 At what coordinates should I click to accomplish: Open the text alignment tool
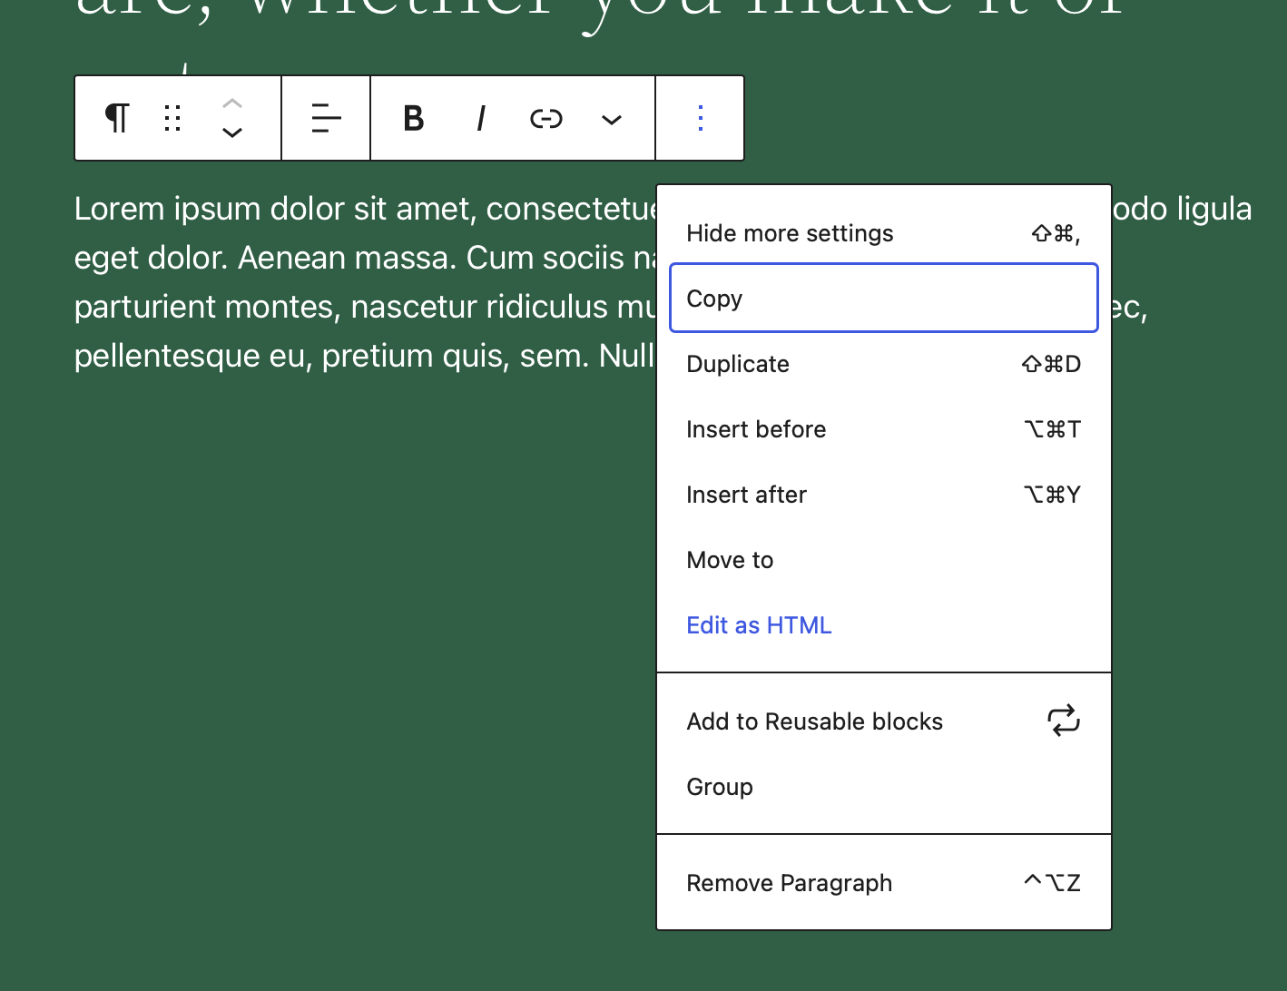(x=325, y=118)
